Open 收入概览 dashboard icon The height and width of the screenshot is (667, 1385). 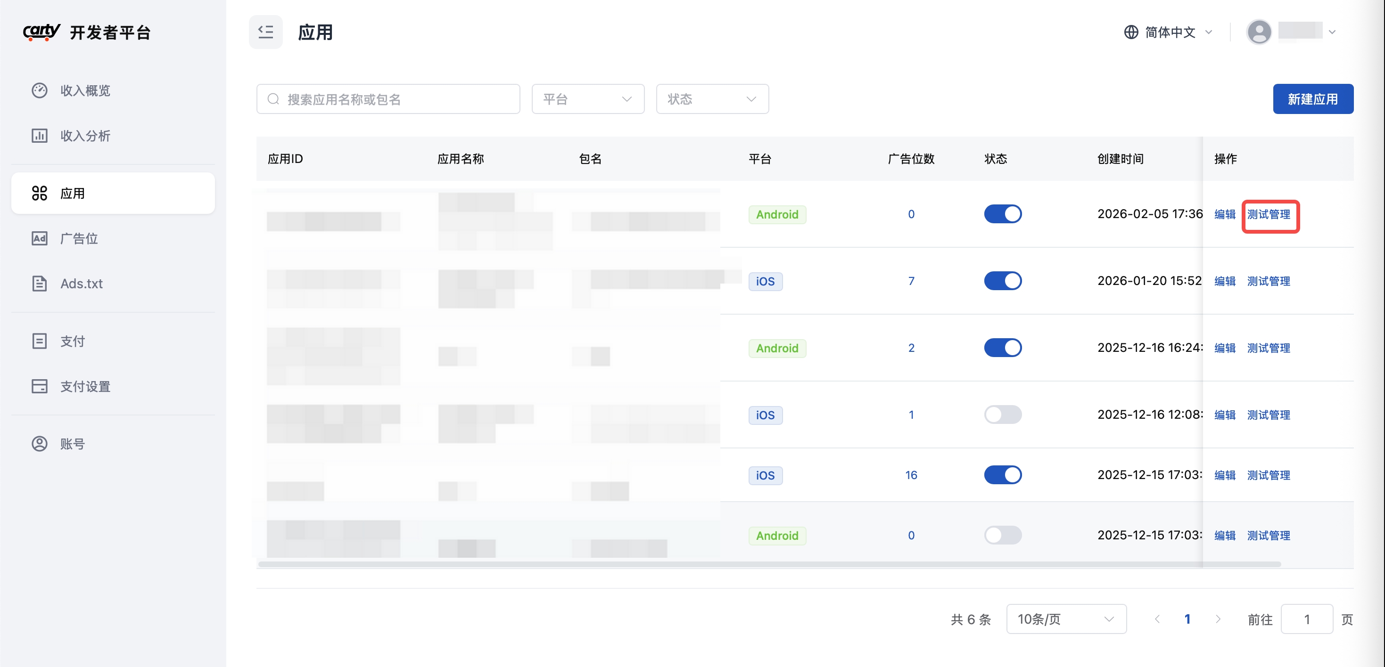[x=39, y=90]
